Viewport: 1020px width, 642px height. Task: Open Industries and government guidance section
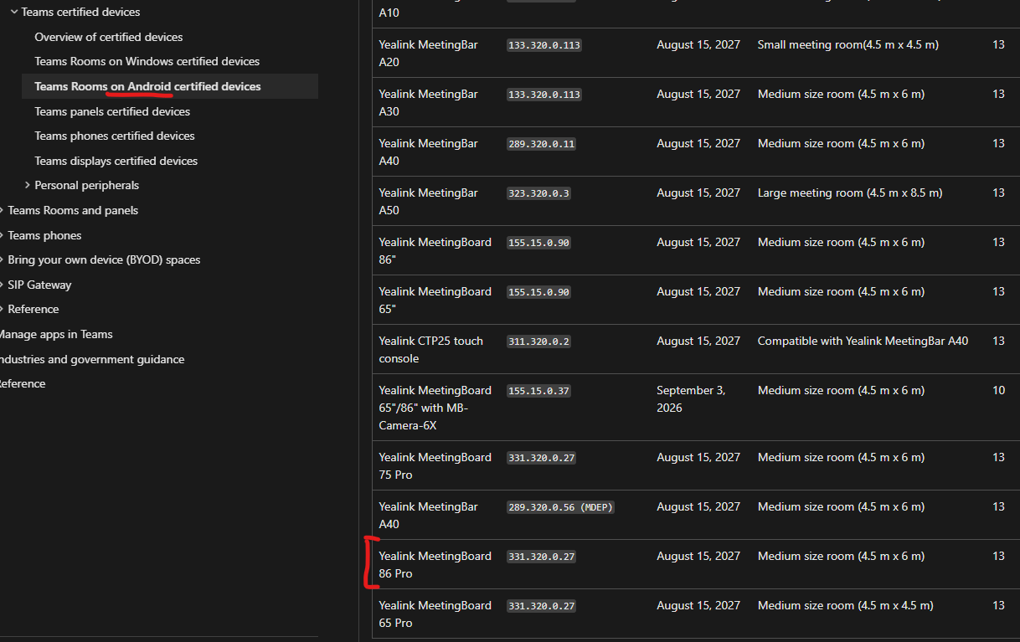pos(90,359)
